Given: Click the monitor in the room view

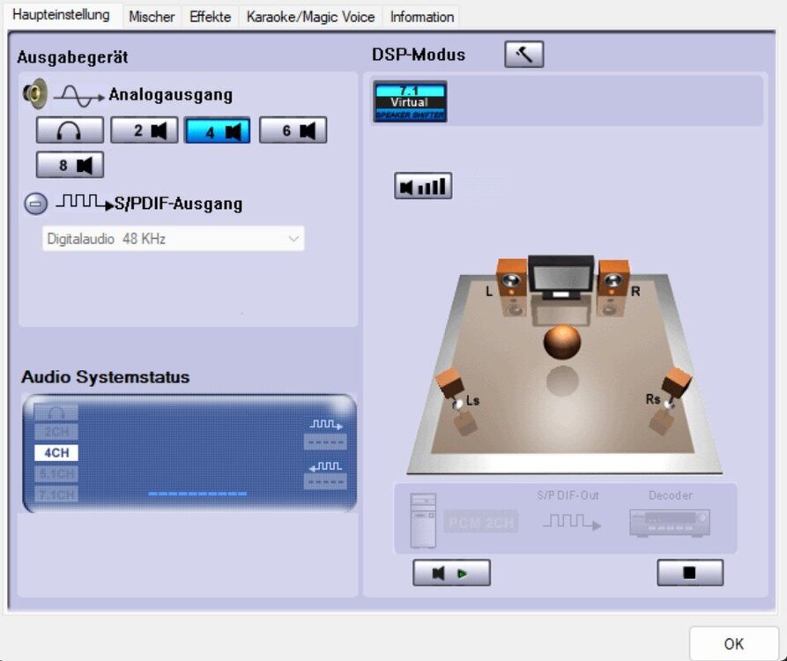Looking at the screenshot, I should 561,277.
